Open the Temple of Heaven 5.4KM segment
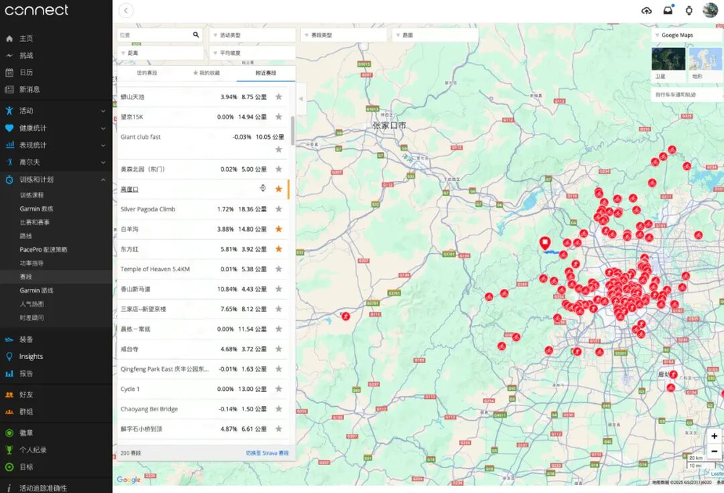The width and height of the screenshot is (724, 493). (155, 269)
